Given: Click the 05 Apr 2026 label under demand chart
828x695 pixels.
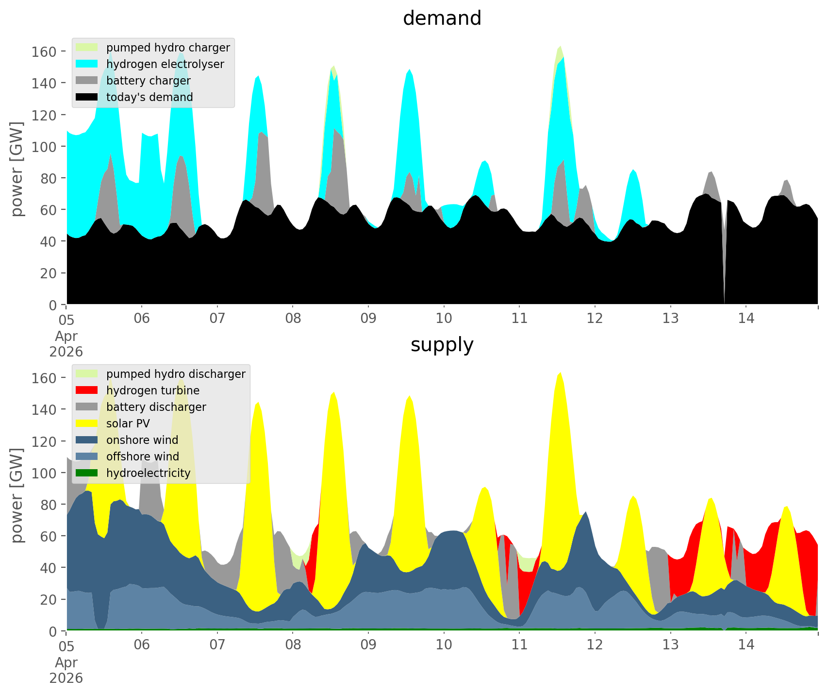Looking at the screenshot, I should click(x=66, y=335).
